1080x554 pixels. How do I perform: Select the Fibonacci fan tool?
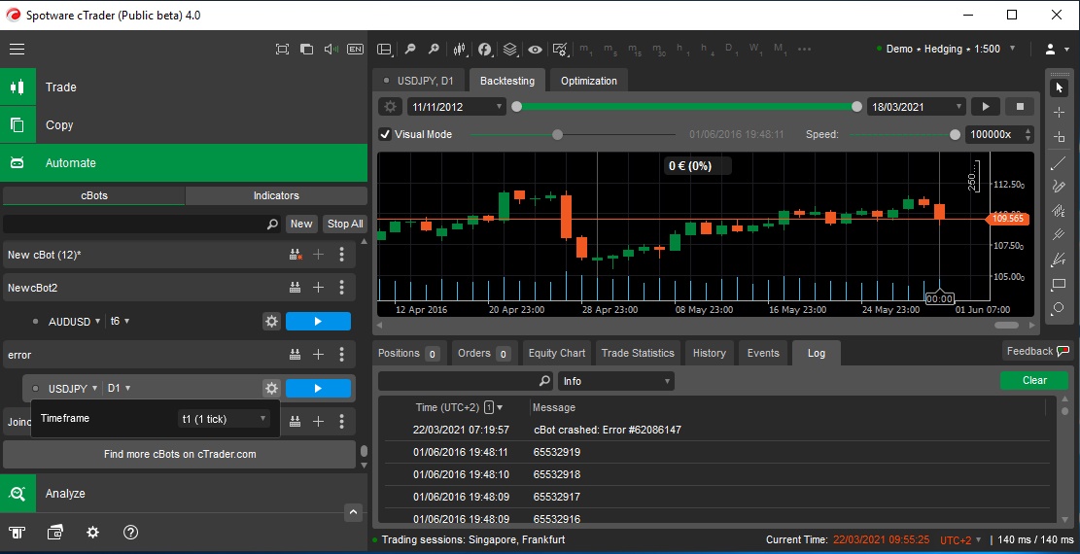[1059, 260]
